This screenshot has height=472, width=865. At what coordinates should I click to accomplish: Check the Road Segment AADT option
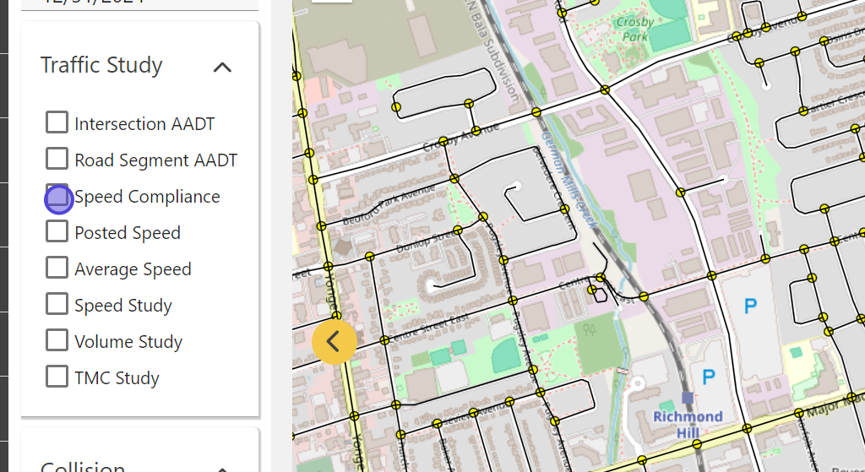click(57, 159)
